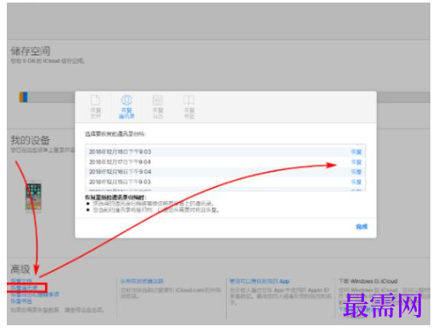Select the 2018年12月16日 archive row
Screen dimensions: 438x332
[226, 172]
